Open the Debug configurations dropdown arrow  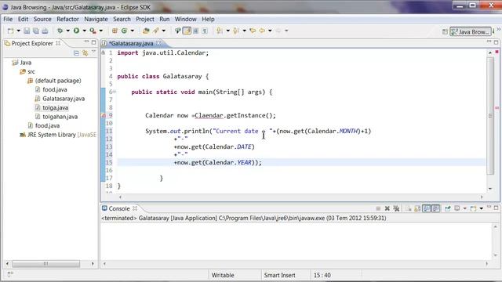point(68,31)
